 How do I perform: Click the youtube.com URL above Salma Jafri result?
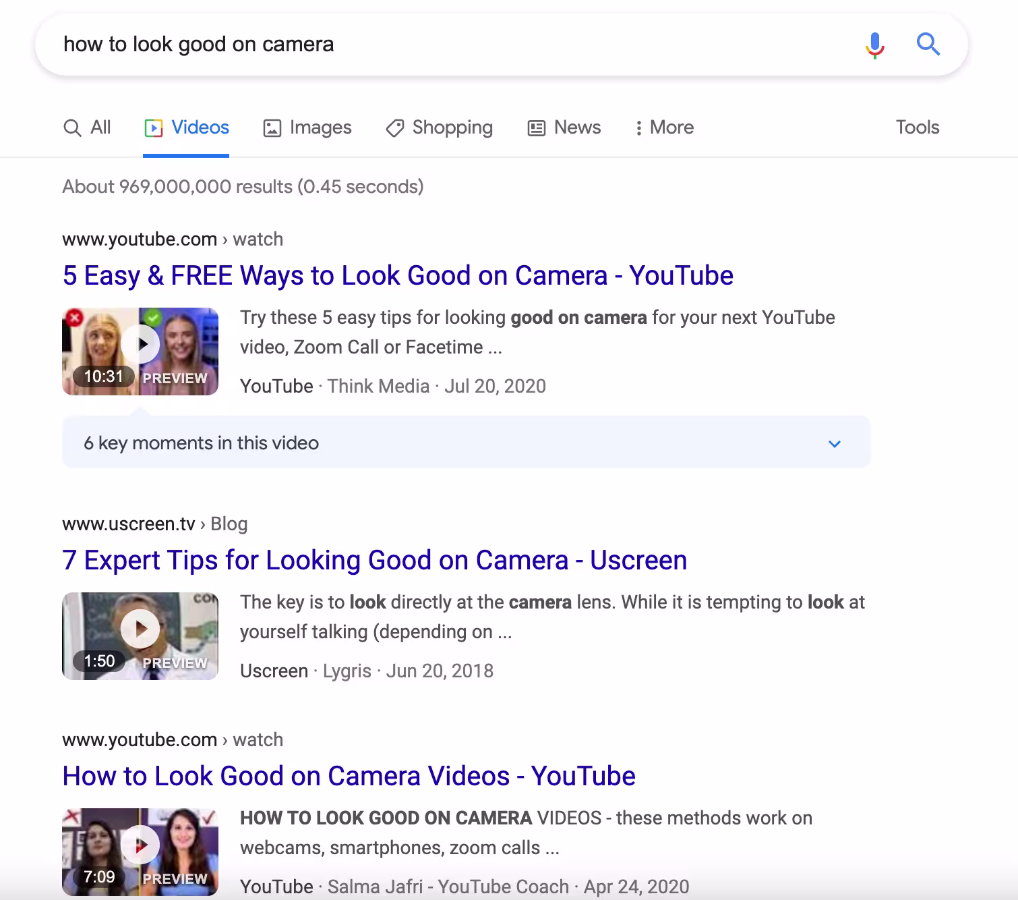pos(173,740)
